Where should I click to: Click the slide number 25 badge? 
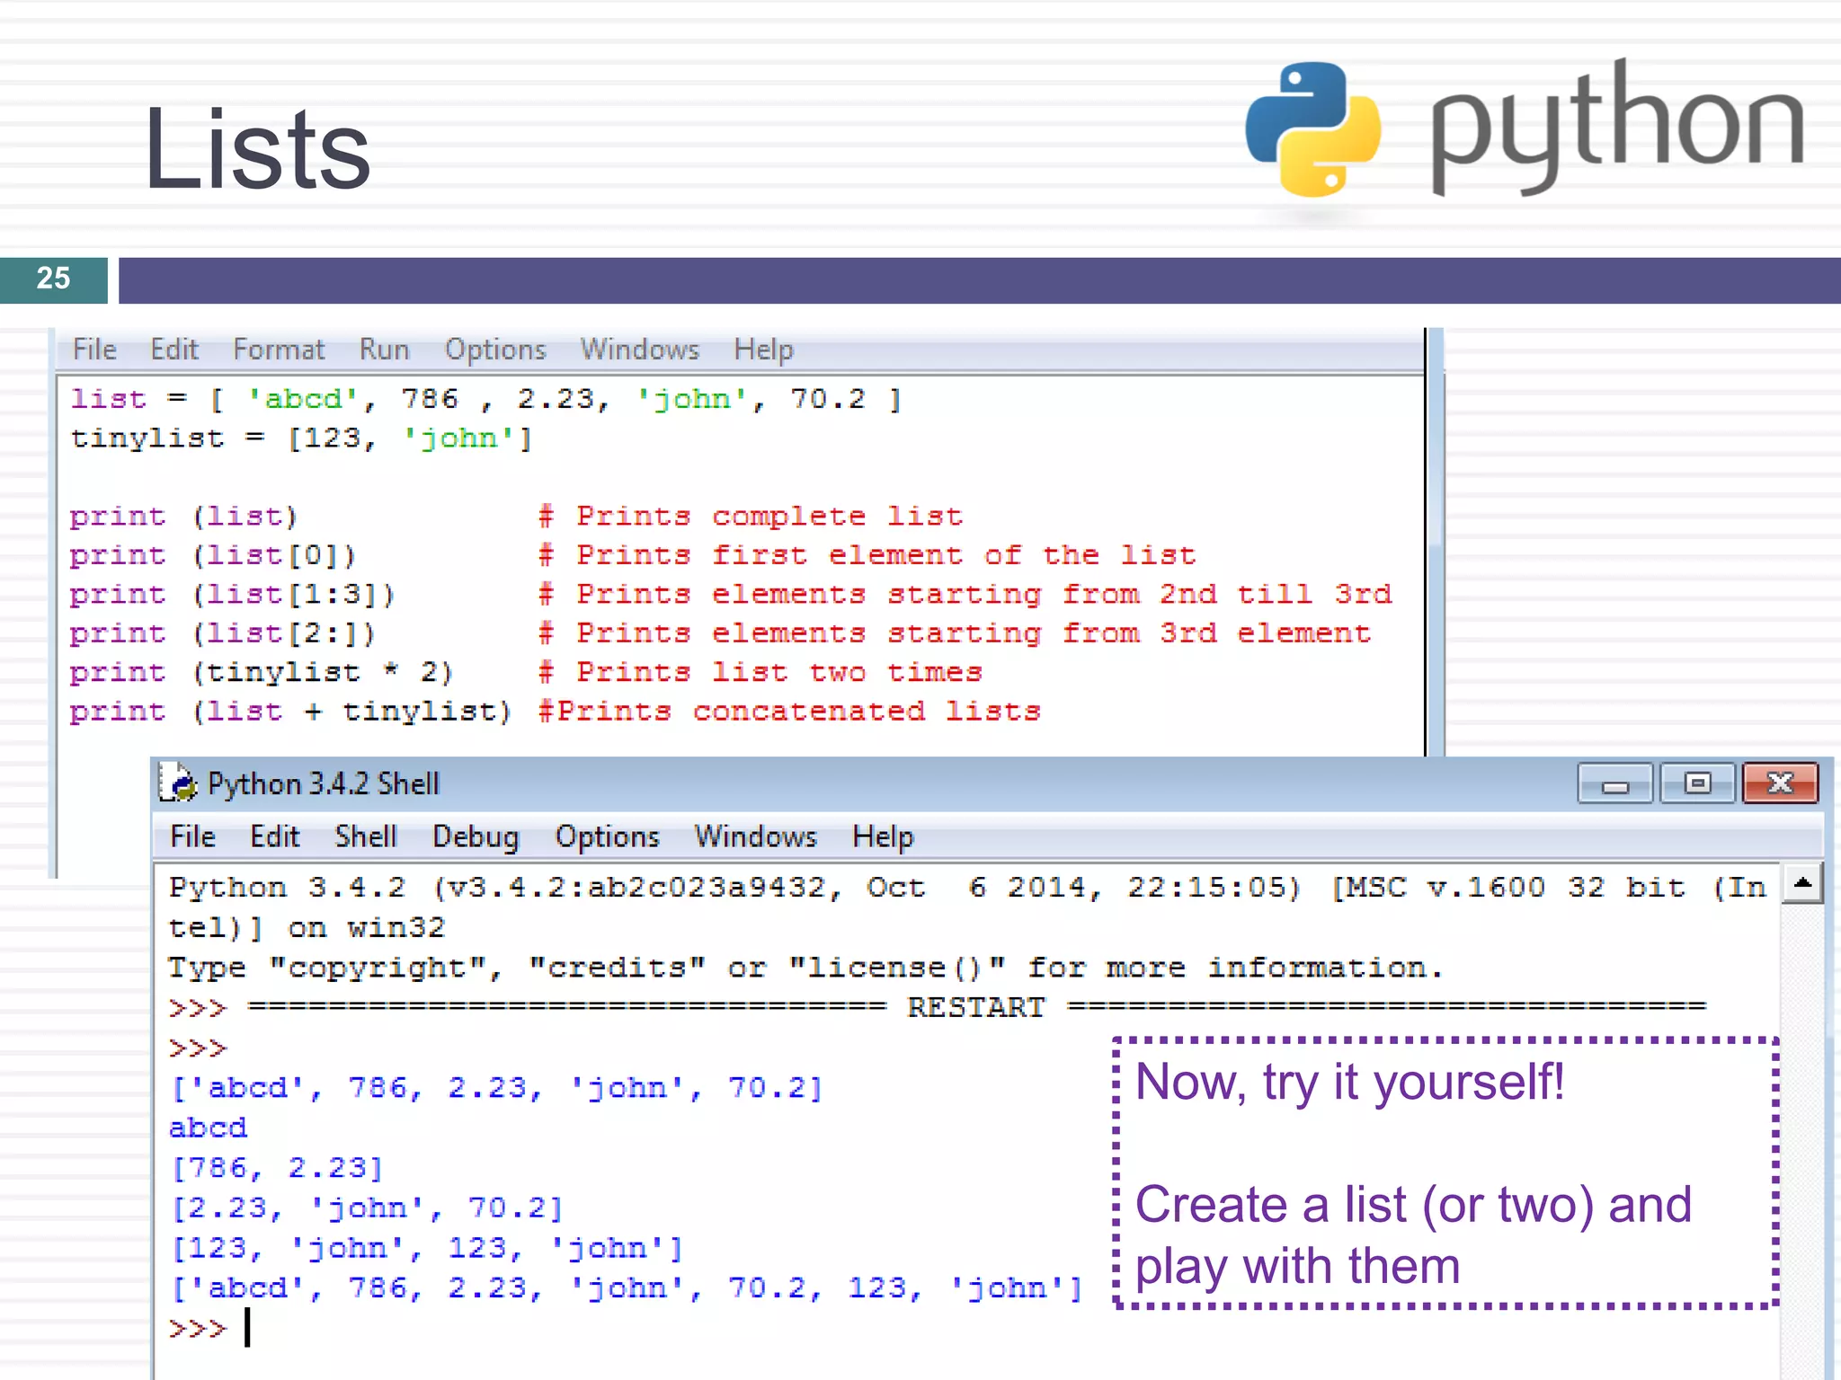[53, 279]
